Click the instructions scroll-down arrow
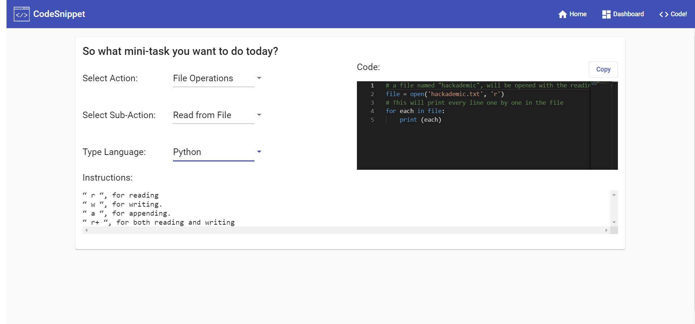Viewport: 695px width, 324px height. click(614, 223)
